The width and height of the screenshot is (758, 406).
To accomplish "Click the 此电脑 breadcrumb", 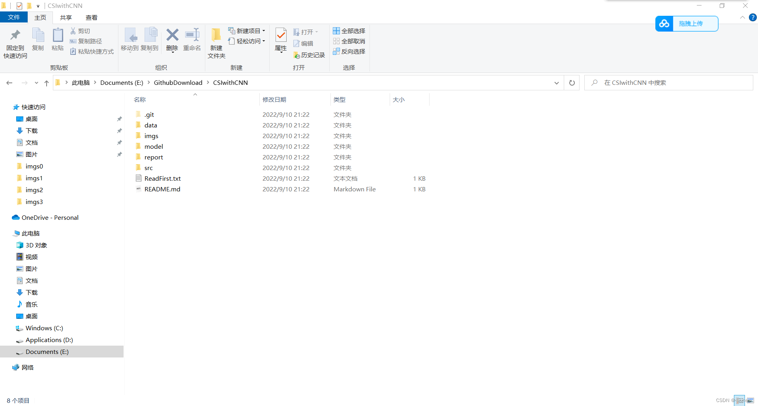I will pyautogui.click(x=81, y=82).
